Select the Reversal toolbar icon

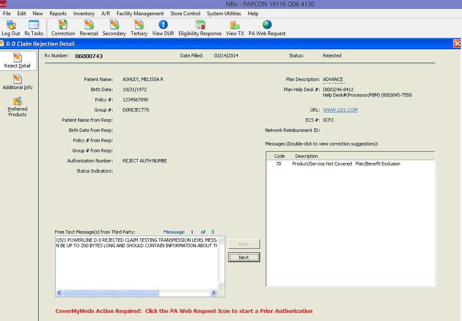point(89,28)
